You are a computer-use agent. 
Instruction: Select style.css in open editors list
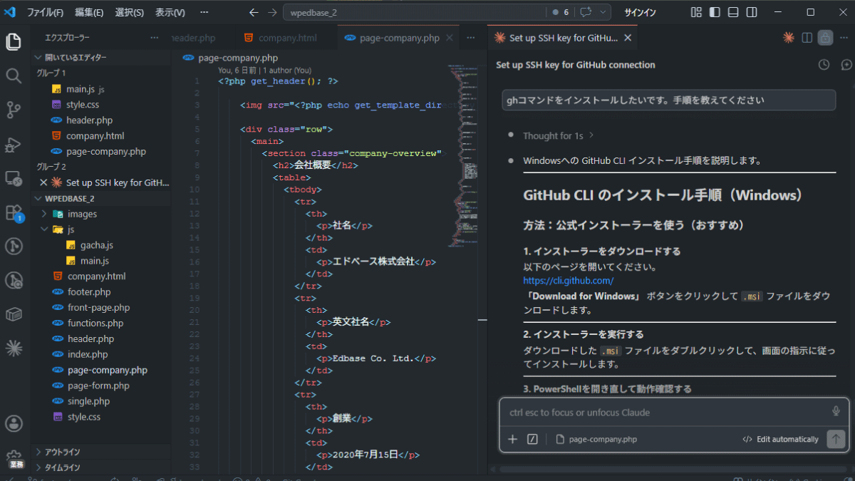[x=83, y=104]
